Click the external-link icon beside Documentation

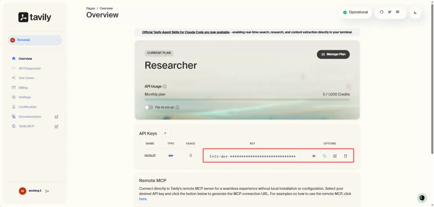click(x=57, y=117)
